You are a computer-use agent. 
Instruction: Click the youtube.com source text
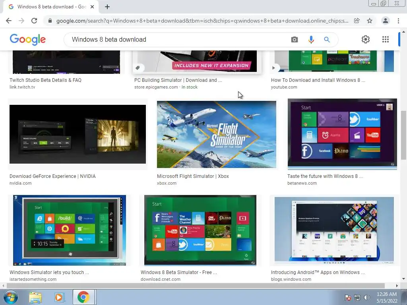pos(284,87)
